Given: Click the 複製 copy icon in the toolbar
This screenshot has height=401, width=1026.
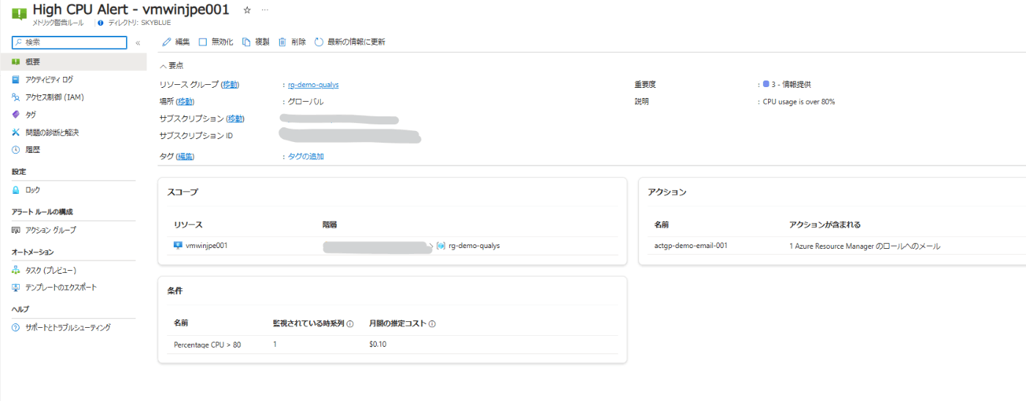Looking at the screenshot, I should (247, 42).
